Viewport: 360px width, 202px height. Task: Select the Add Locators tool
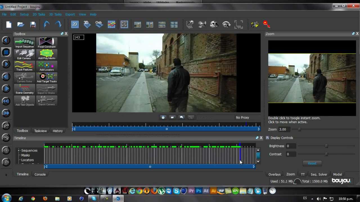(46, 66)
